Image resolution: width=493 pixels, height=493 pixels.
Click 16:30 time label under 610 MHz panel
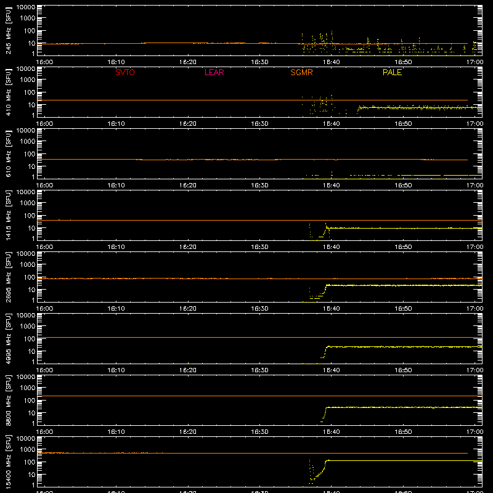259,185
